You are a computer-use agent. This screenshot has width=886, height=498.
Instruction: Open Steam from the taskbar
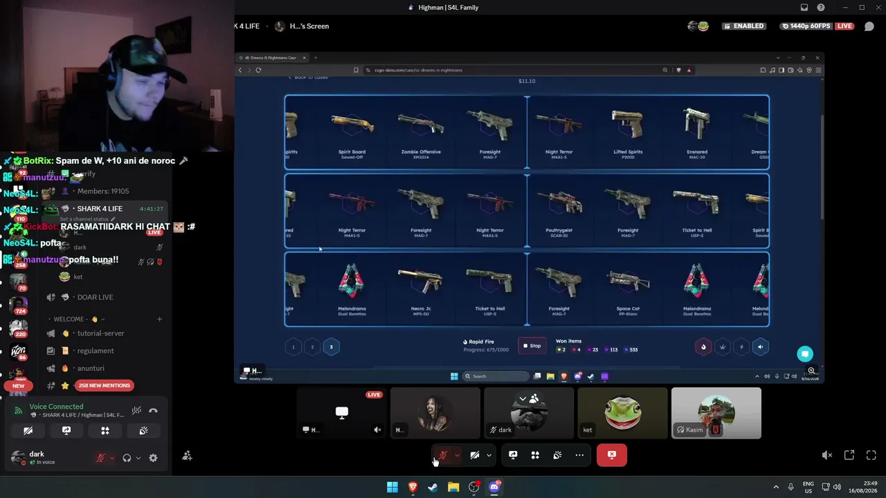(x=433, y=487)
